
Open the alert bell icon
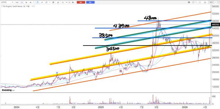[73, 2]
